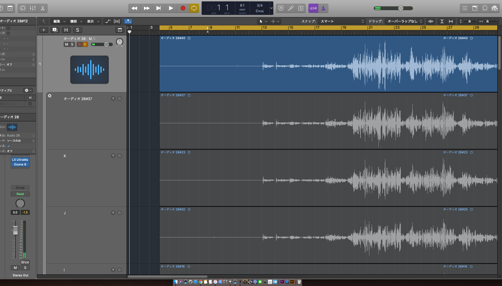The height and width of the screenshot is (286, 502).
Task: Click the Record button in transport
Action: tap(183, 8)
